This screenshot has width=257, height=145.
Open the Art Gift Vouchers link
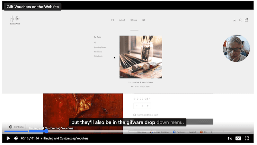click(x=141, y=87)
